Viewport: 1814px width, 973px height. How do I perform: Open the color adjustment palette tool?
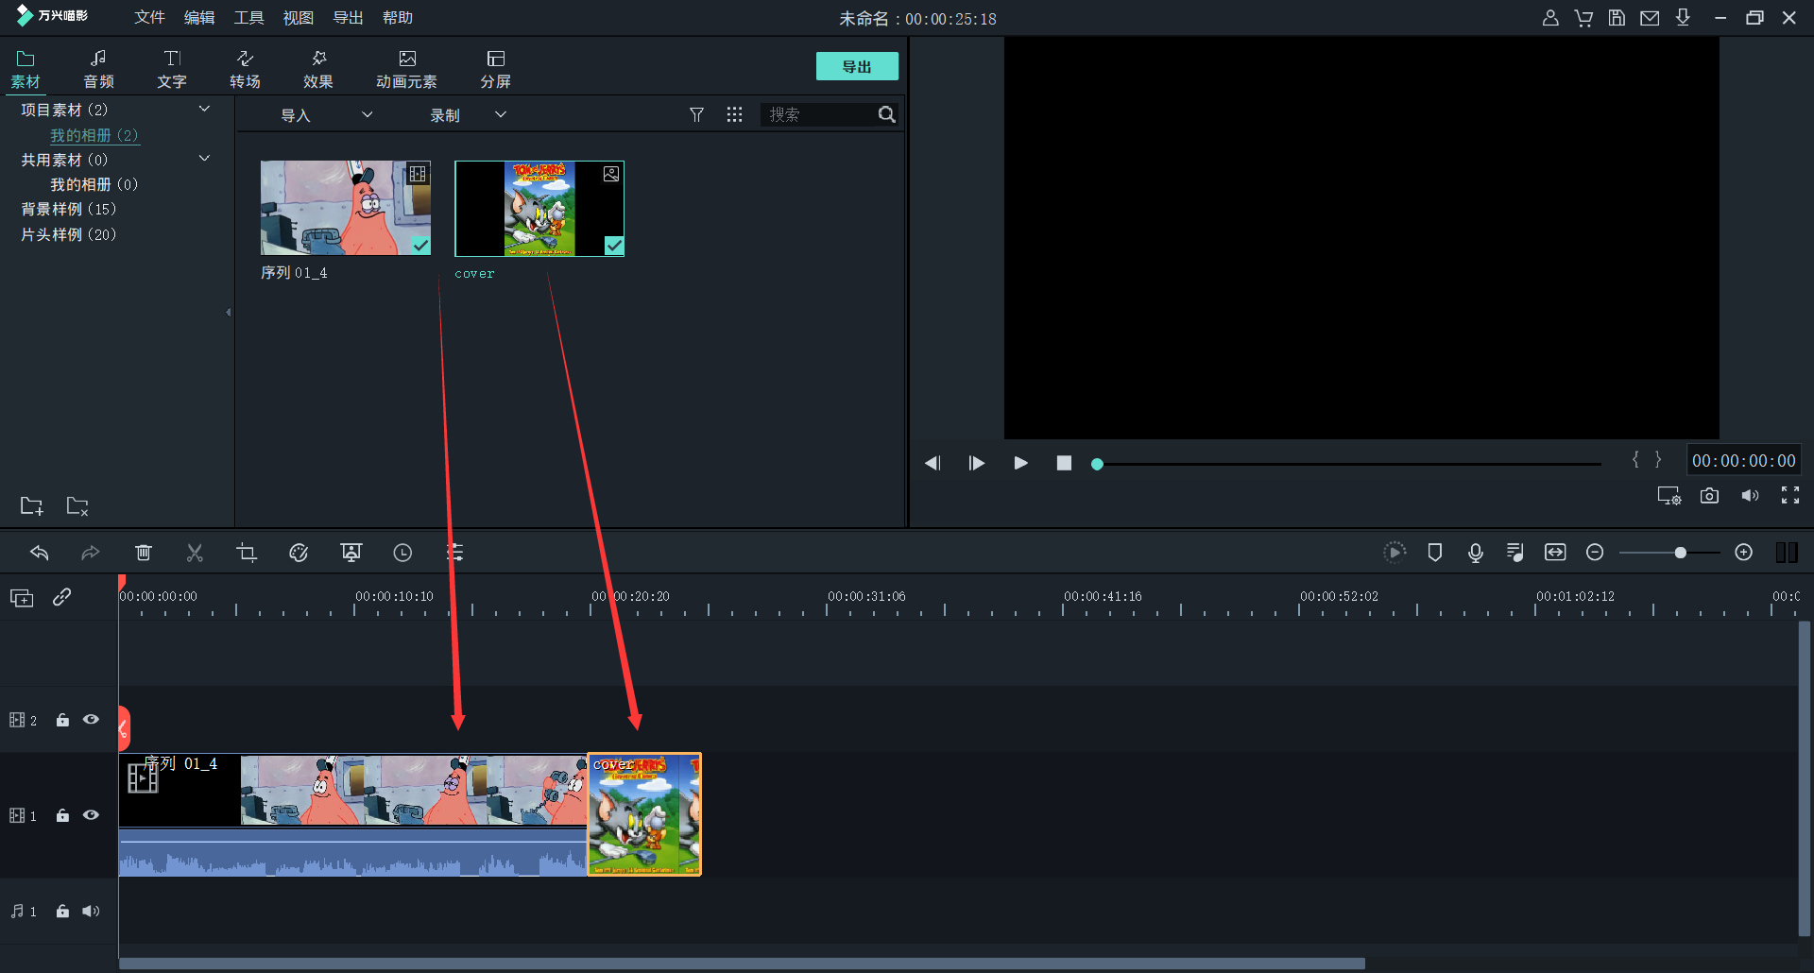pyautogui.click(x=299, y=553)
